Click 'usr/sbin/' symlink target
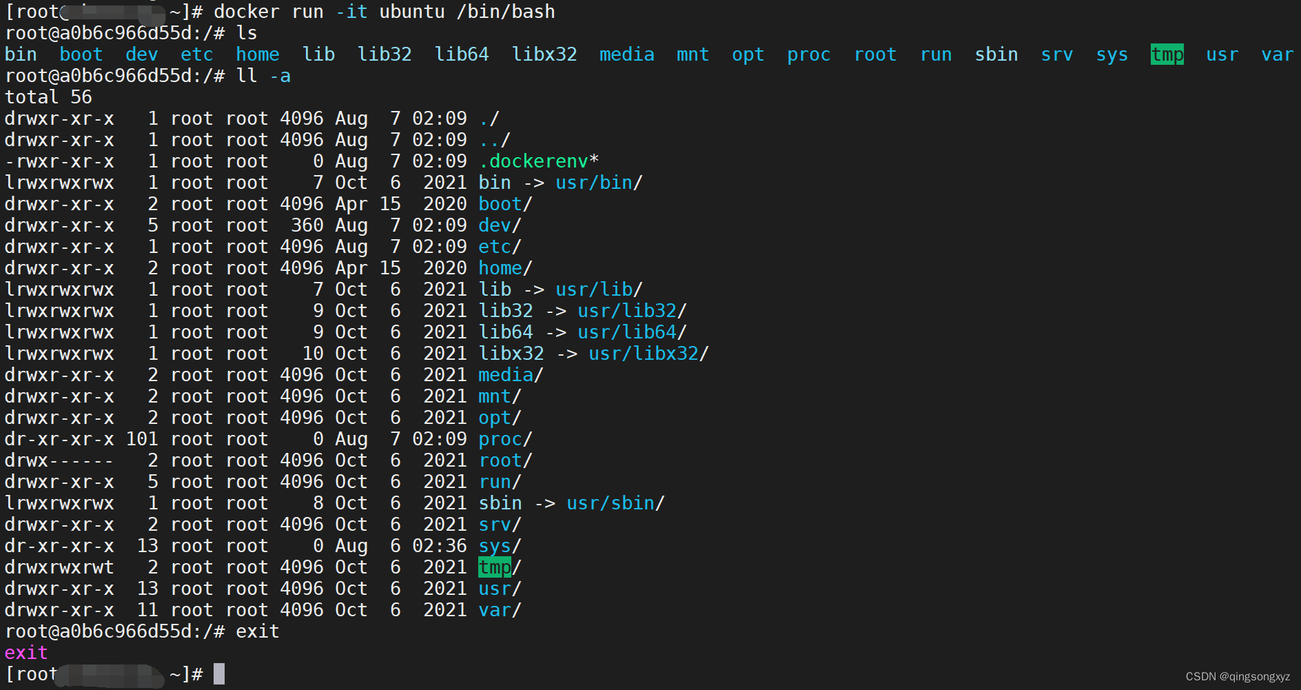1301x690 pixels. (616, 503)
